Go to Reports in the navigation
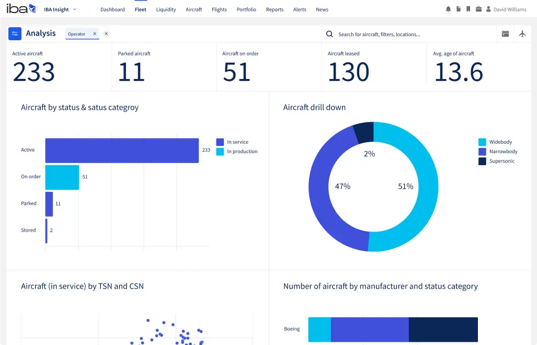537x345 pixels. coord(275,9)
